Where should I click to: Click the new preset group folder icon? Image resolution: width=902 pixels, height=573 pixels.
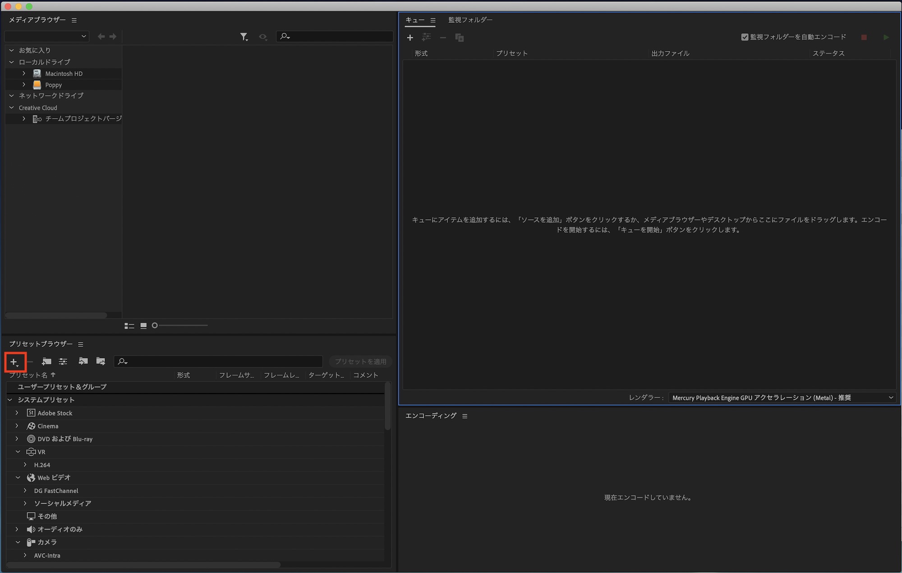pyautogui.click(x=46, y=362)
